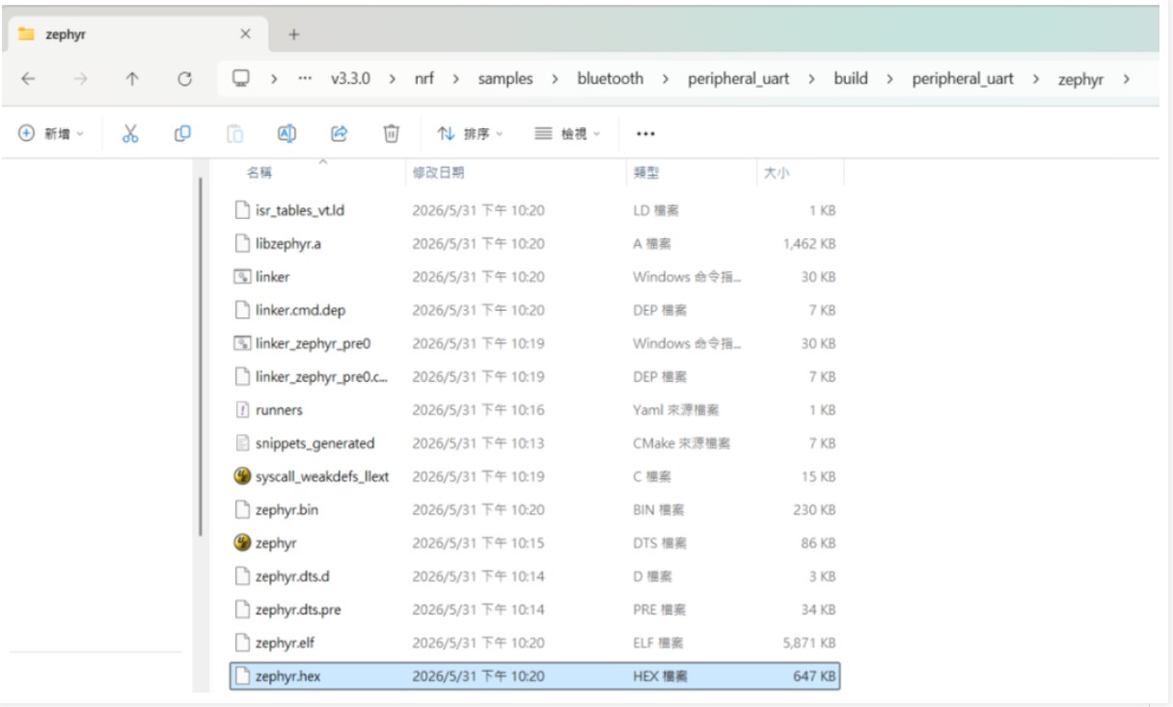Click the 1,462 KB size value
This screenshot has height=707, width=1173.
[810, 243]
